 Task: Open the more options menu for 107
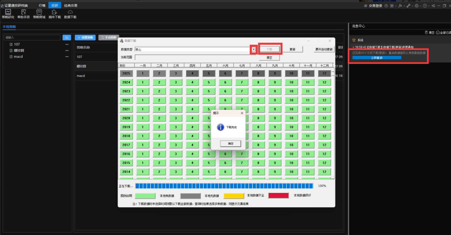click(x=67, y=44)
